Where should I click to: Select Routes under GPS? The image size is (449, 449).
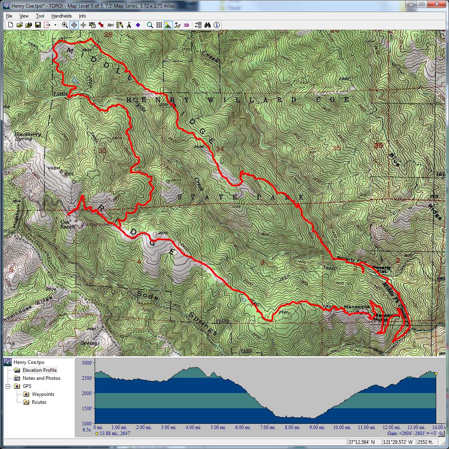(39, 402)
